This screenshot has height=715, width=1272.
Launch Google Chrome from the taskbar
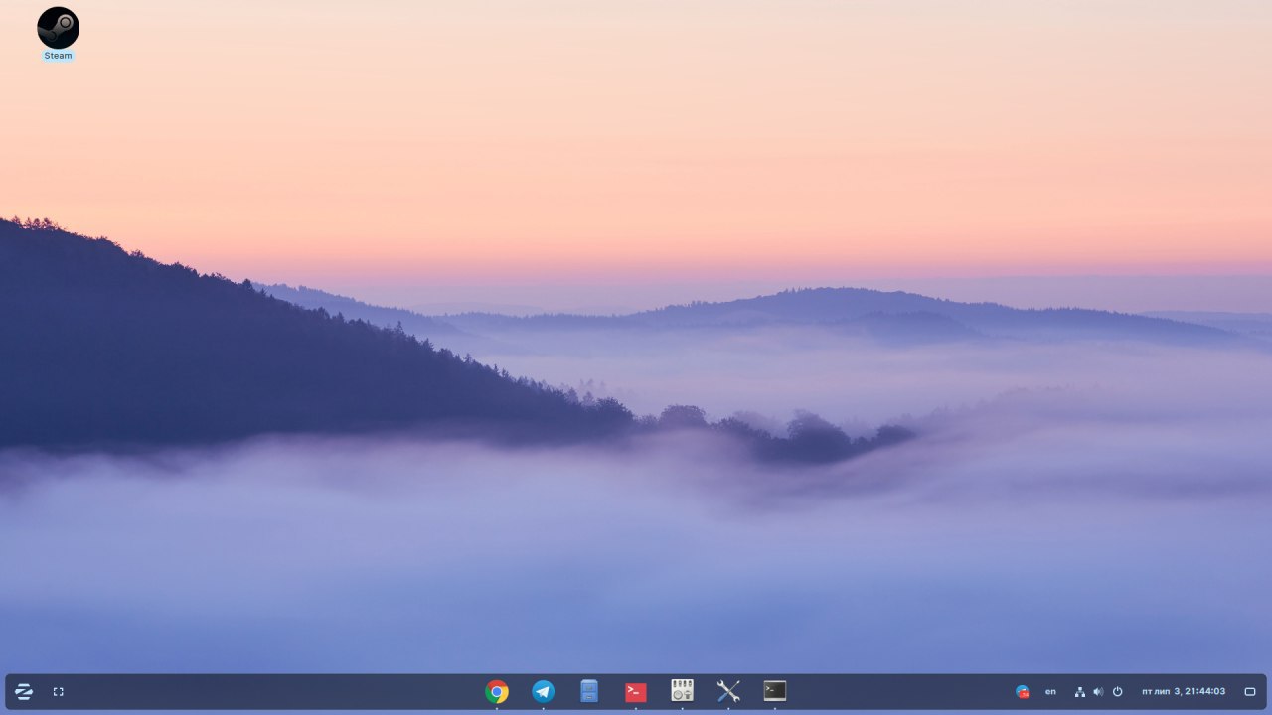point(497,691)
